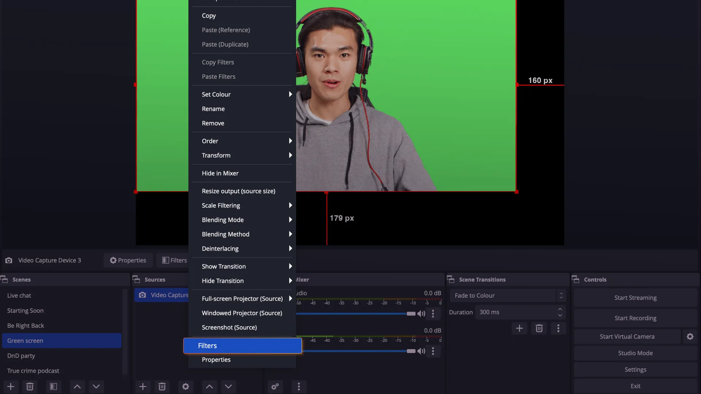Remove selected scene with trash icon

click(x=30, y=386)
